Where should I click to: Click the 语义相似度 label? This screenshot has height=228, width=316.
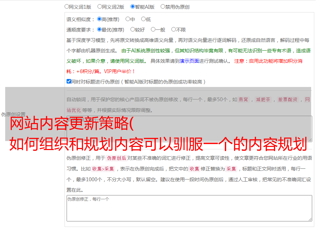pos(80,19)
